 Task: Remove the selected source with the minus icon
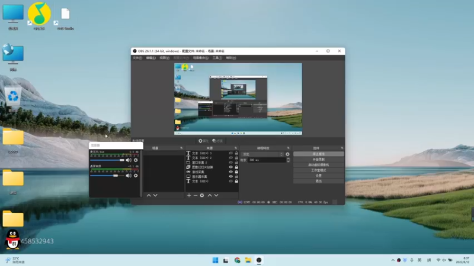click(x=196, y=196)
